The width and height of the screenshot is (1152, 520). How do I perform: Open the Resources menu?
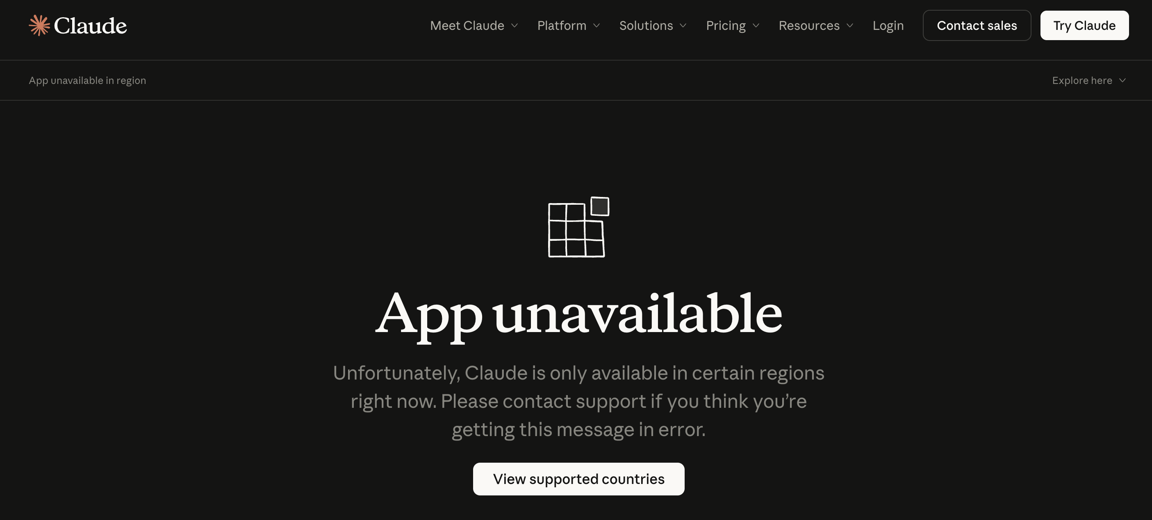(x=816, y=25)
